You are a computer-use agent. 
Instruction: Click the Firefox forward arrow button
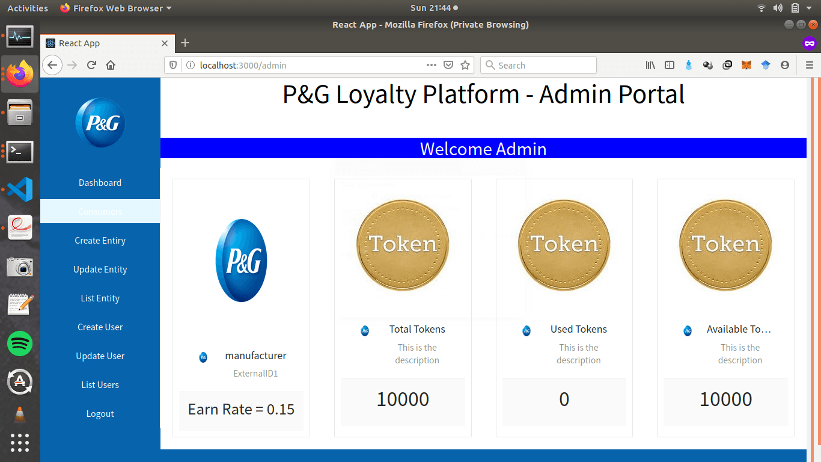point(73,65)
